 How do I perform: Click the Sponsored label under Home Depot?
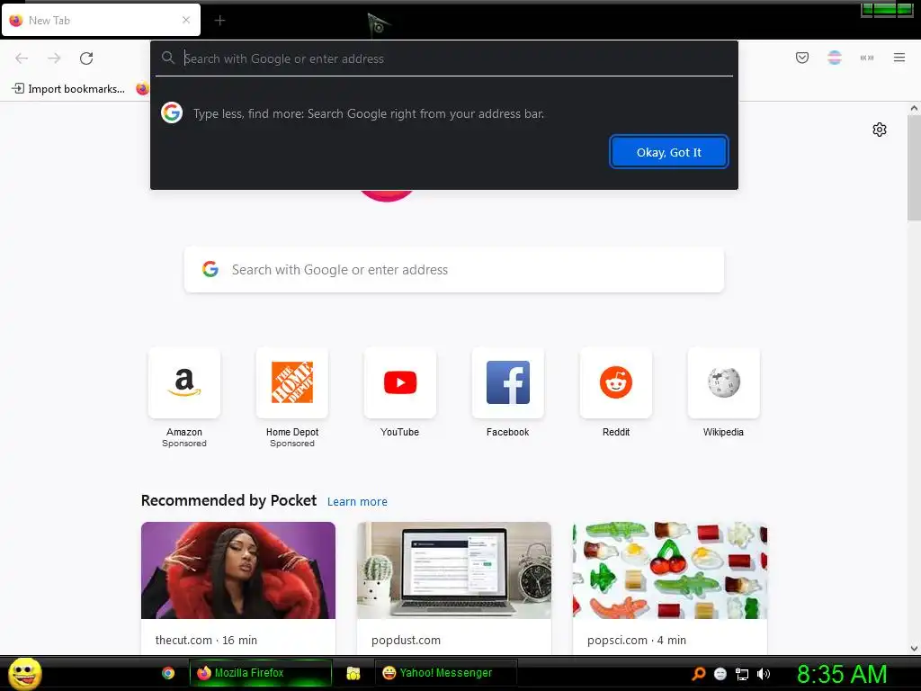pyautogui.click(x=292, y=444)
